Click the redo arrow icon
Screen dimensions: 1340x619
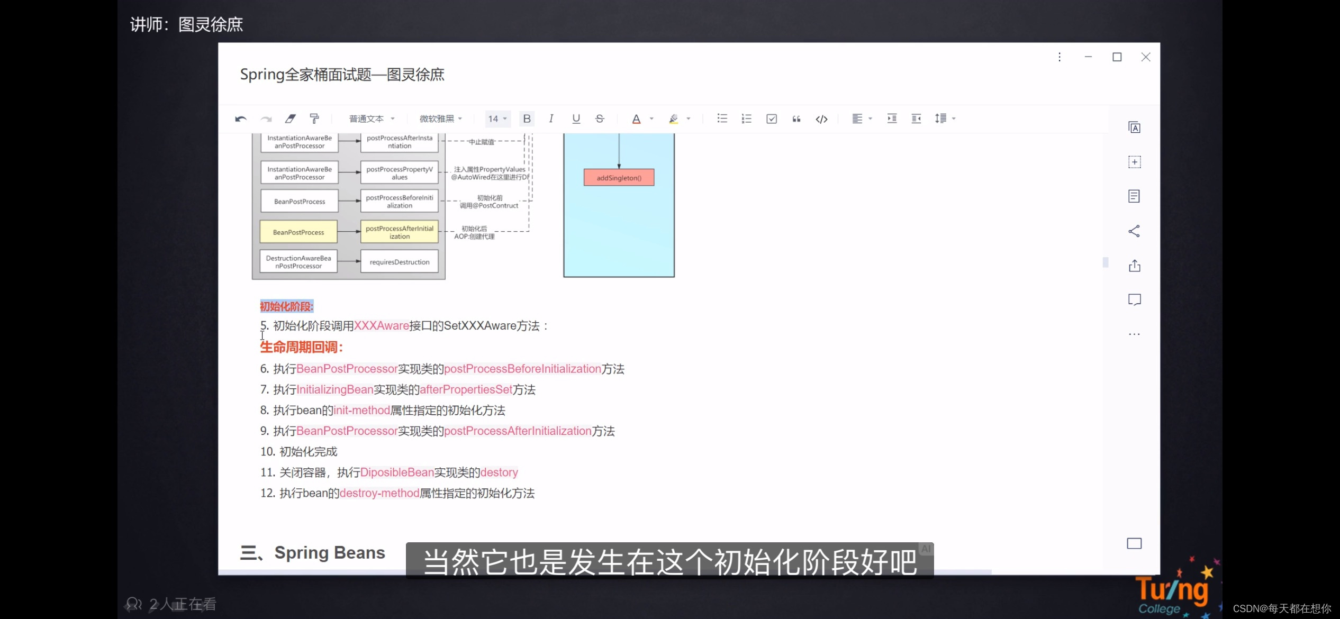tap(266, 119)
